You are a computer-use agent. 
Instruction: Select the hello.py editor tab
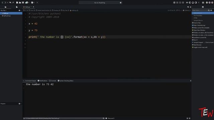point(28,7)
